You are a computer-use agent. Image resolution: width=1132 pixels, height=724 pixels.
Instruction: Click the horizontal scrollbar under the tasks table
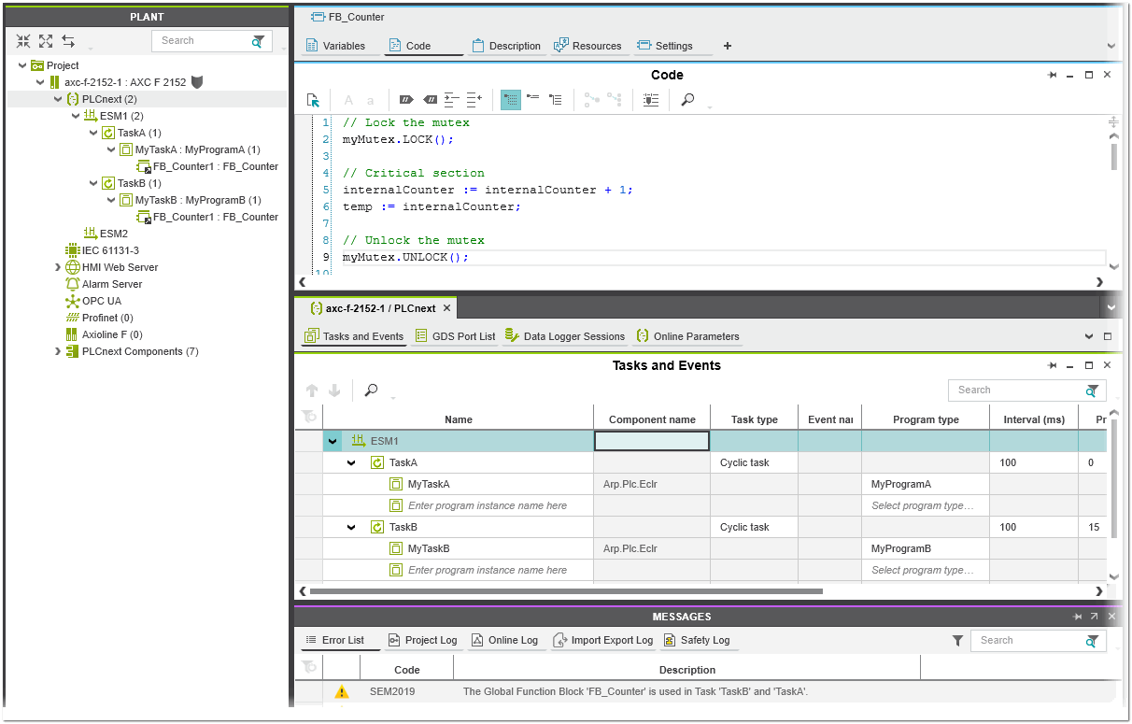click(x=565, y=591)
